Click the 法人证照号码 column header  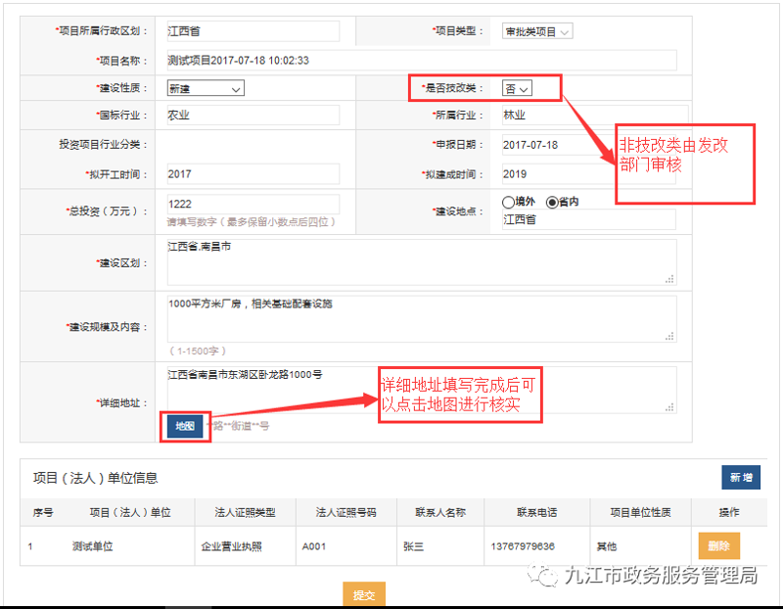346,512
